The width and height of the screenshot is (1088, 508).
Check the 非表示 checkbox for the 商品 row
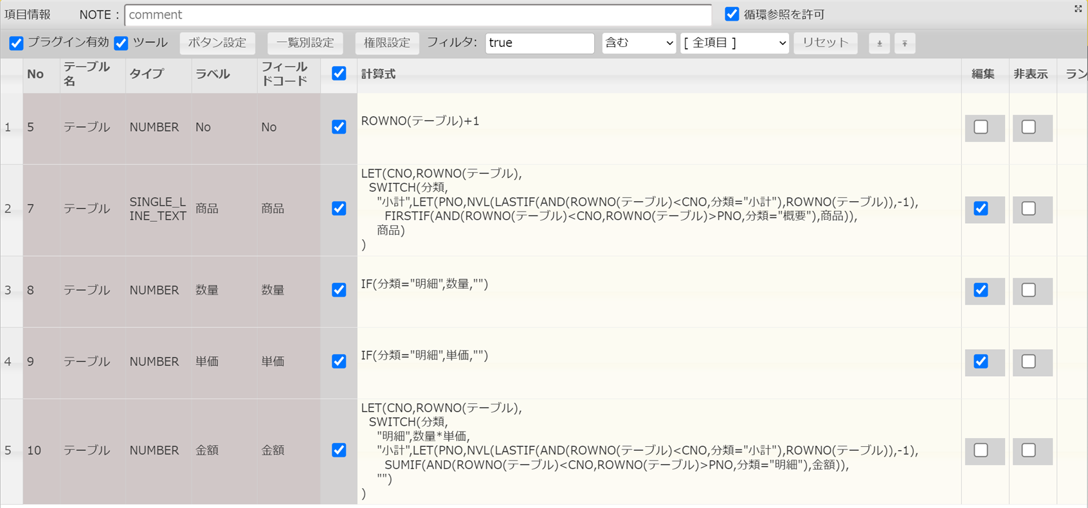click(x=1029, y=208)
